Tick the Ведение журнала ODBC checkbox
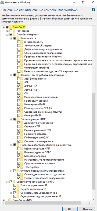This screenshot has height=211, width=97. click(19, 152)
